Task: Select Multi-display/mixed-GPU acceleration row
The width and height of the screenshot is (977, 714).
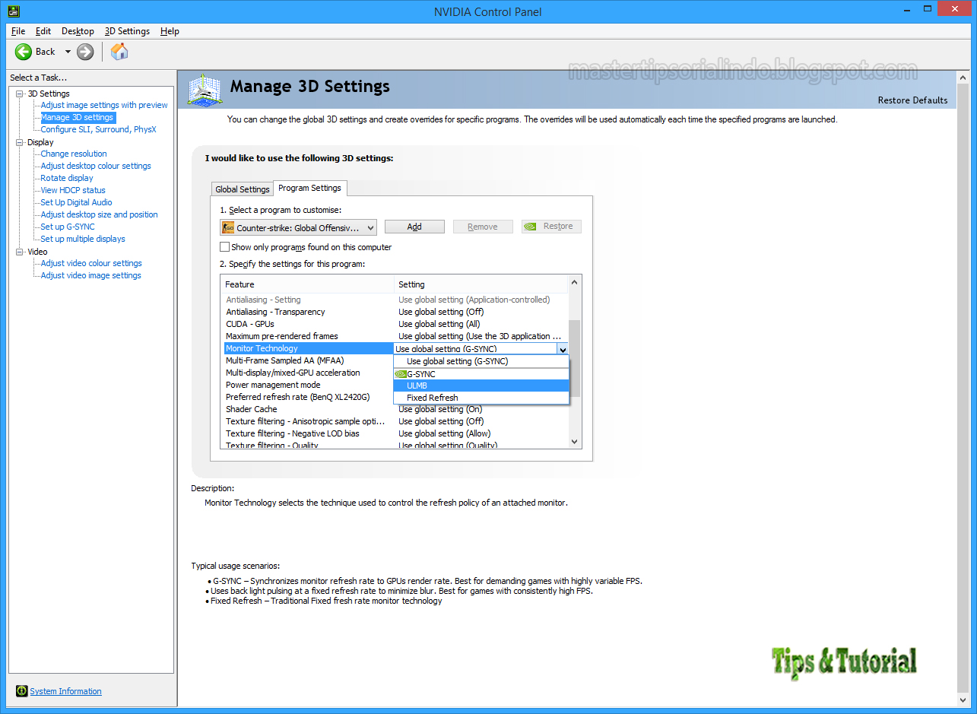Action: tap(308, 373)
